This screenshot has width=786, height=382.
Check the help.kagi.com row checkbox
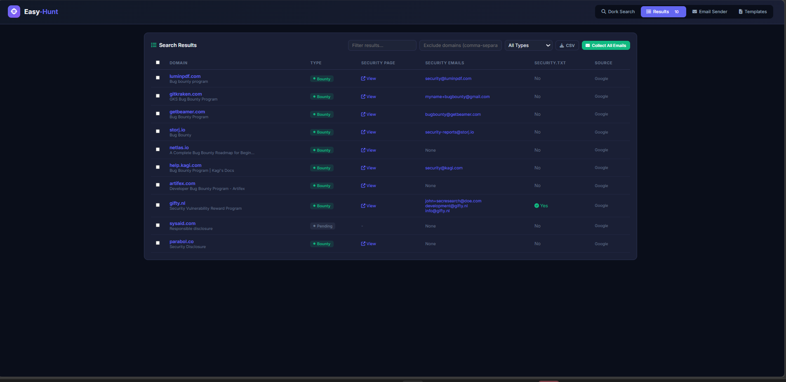coord(158,167)
